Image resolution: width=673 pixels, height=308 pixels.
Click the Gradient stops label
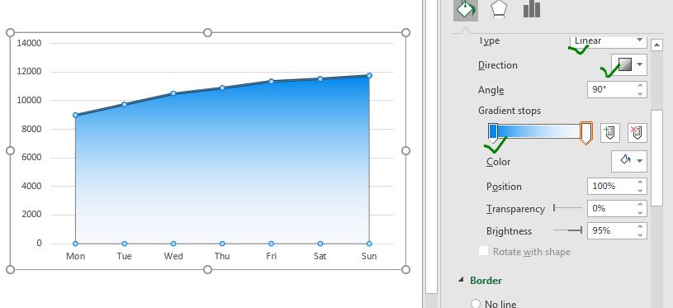pos(509,111)
